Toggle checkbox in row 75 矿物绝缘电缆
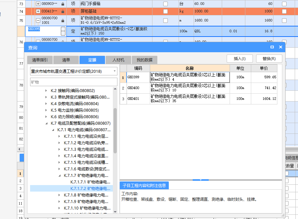This screenshot has width=298, height=219. coord(166,20)
